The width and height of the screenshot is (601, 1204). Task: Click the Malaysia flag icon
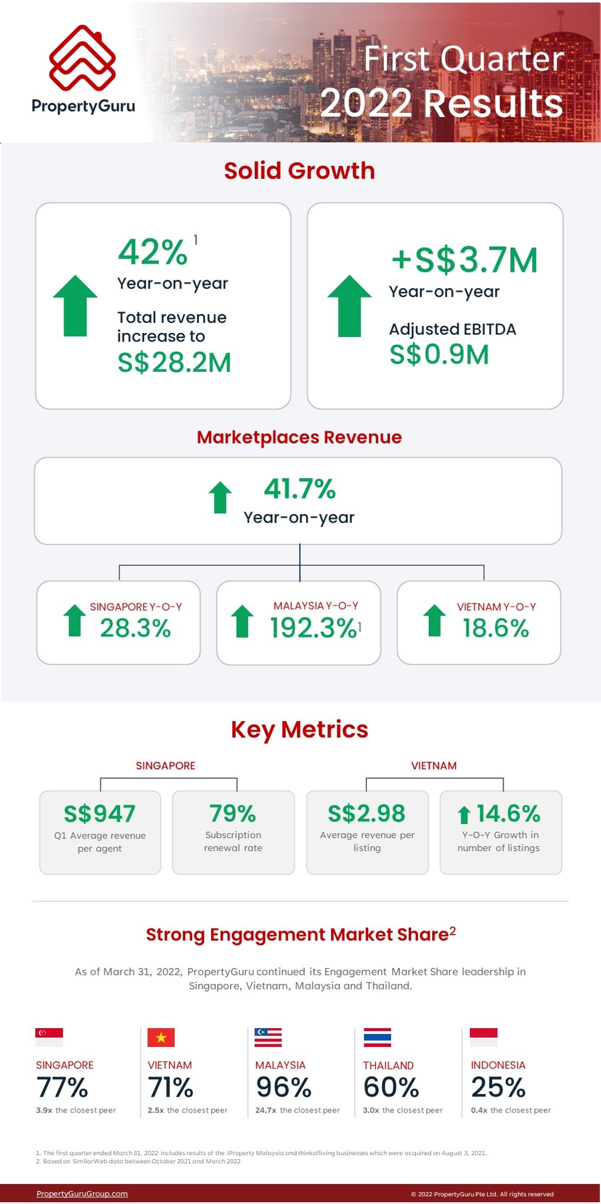click(268, 1038)
